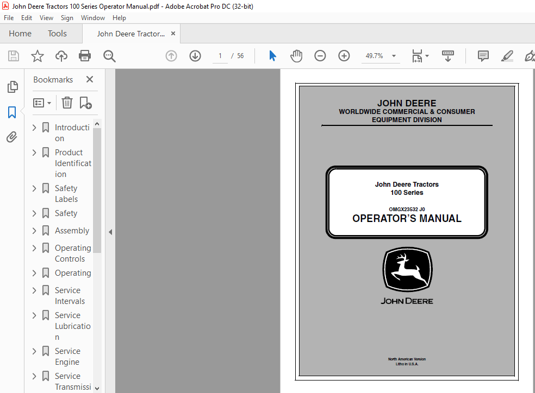Activate the Hand pan tool
535x393 pixels.
[x=296, y=56]
